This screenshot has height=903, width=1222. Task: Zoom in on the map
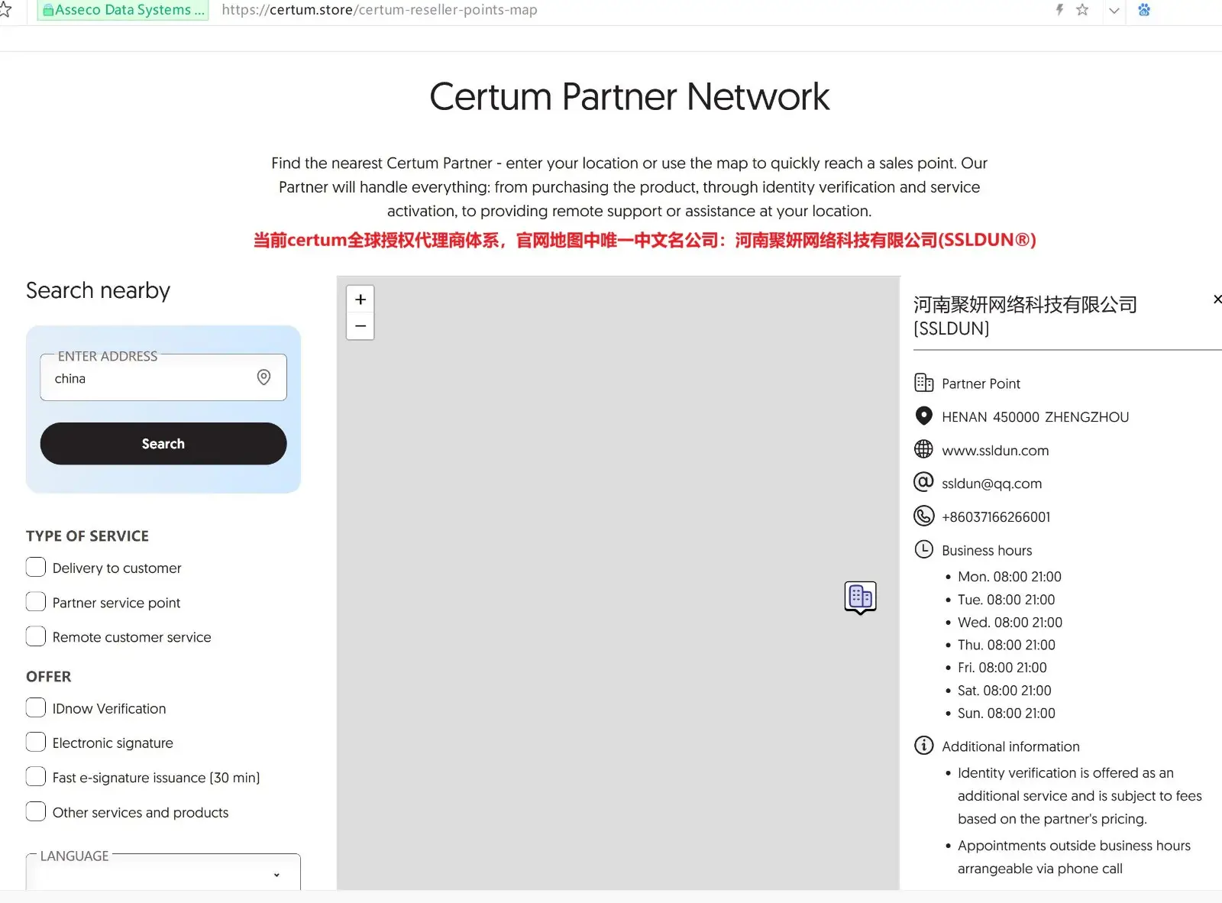(360, 299)
